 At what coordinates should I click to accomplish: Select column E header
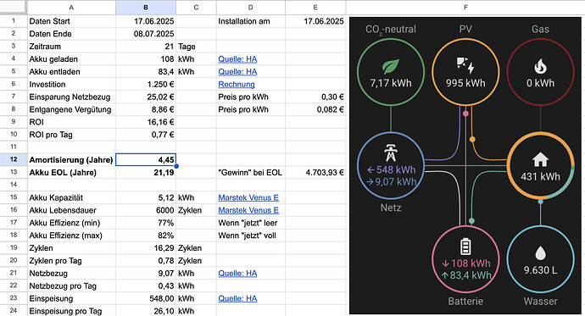click(315, 7)
